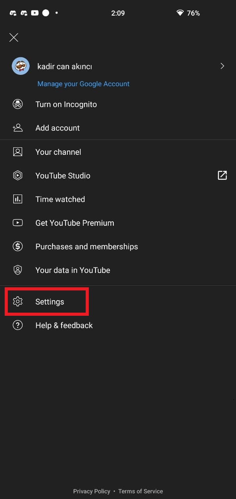Open Purchases and memberships
Screen dimensions: 236x499
click(x=86, y=246)
